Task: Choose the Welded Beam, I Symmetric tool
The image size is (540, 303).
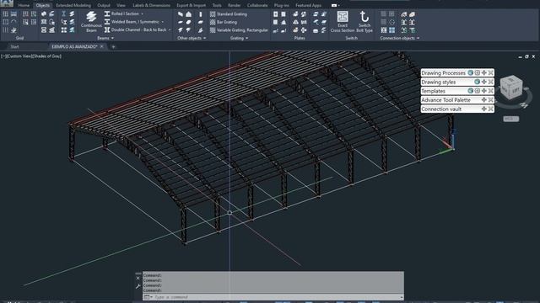Action: click(132, 22)
